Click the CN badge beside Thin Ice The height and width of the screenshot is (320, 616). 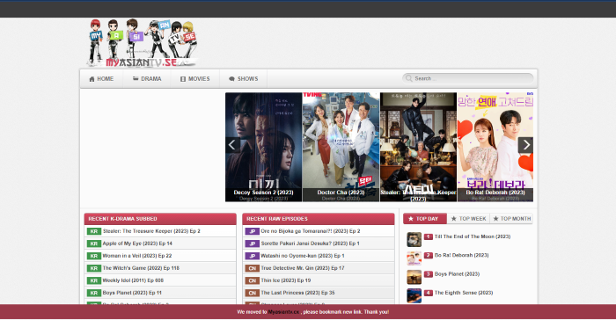253,280
